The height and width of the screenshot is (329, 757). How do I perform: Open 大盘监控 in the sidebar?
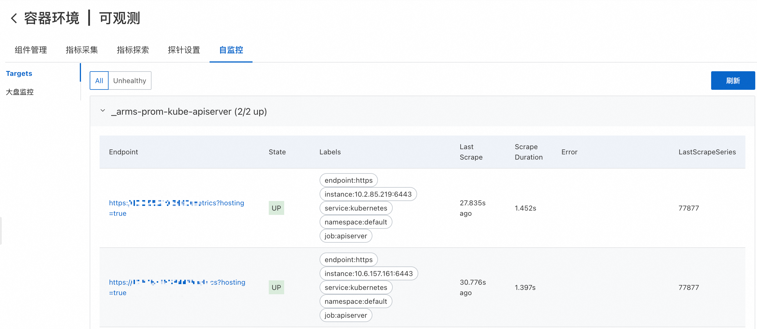(20, 92)
